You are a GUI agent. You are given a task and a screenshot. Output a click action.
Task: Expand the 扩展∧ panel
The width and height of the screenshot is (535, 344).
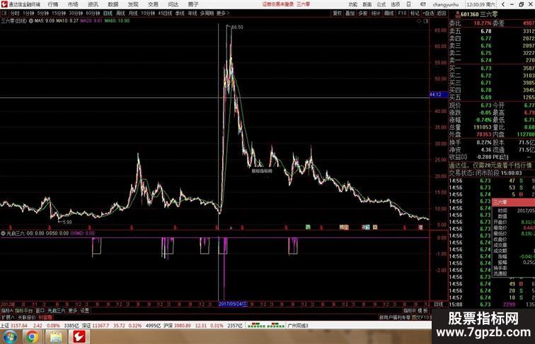click(8, 317)
